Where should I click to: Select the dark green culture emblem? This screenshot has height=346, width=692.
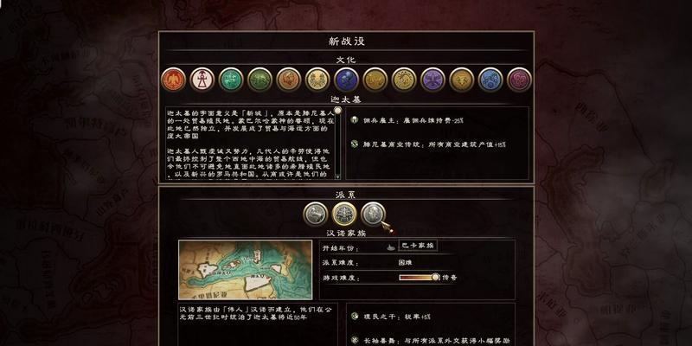[260, 80]
